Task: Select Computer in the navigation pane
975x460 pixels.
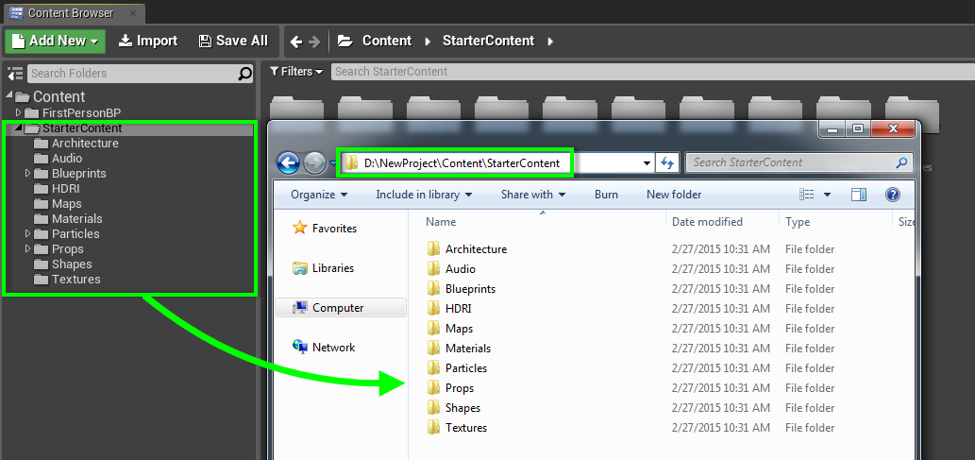Action: point(338,308)
